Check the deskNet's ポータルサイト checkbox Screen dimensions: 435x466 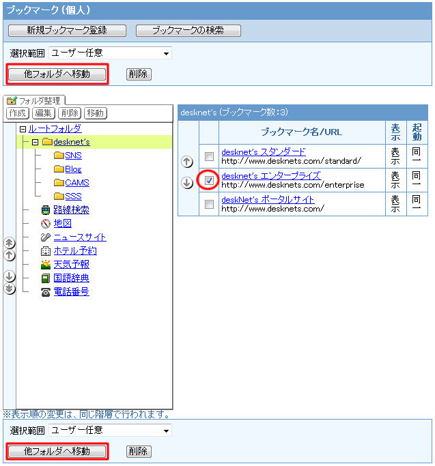210,204
